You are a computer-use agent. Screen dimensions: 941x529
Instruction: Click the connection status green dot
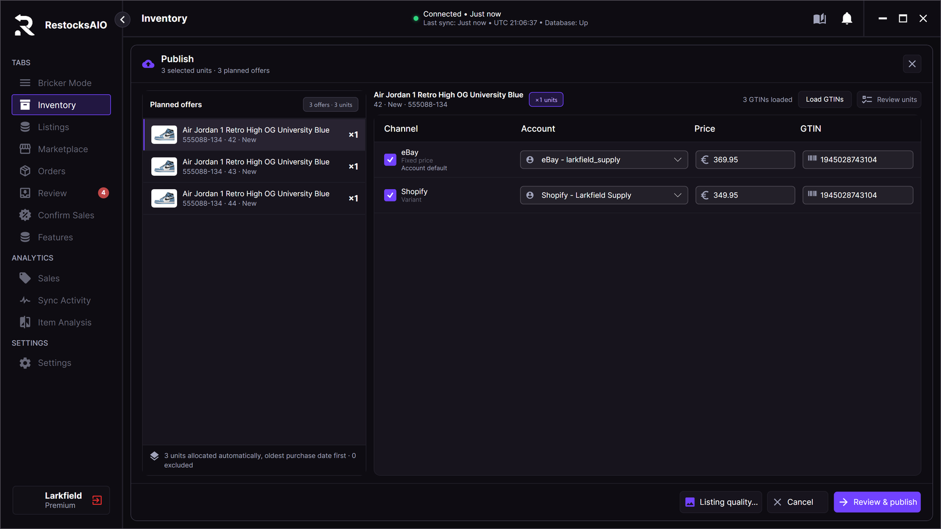point(416,18)
